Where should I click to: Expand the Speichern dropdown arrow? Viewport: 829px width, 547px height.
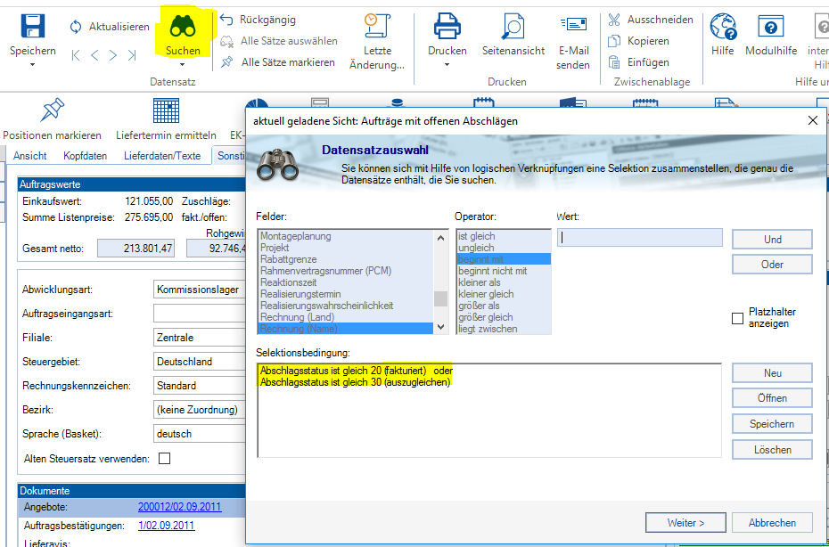[33, 64]
